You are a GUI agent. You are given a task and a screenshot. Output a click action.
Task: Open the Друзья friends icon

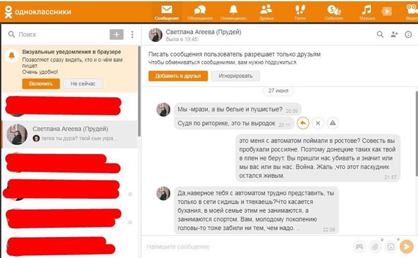(x=266, y=12)
